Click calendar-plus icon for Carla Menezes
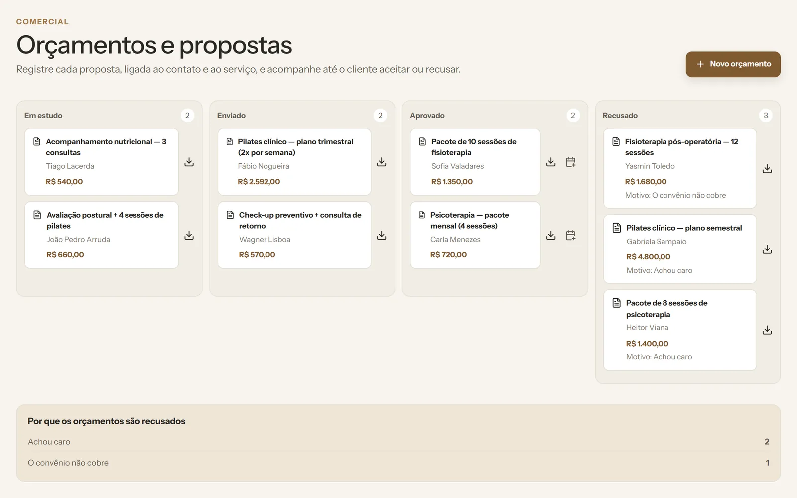This screenshot has width=797, height=498. coord(571,235)
